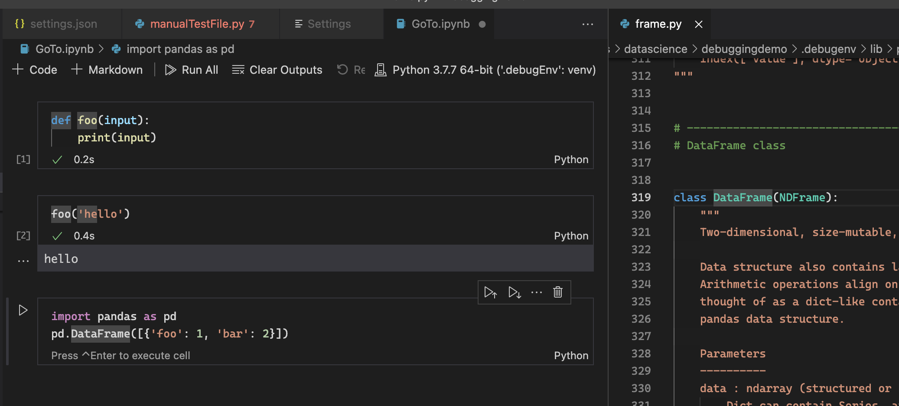
Task: Click the hello output text
Action: point(61,259)
